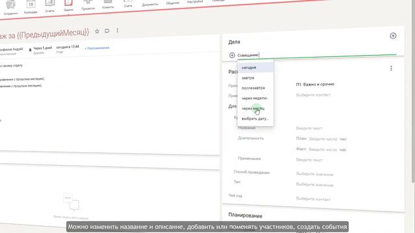The height and width of the screenshot is (233, 415).
Task: Choose 'через неделю' from the date dropdown
Action: click(x=255, y=98)
